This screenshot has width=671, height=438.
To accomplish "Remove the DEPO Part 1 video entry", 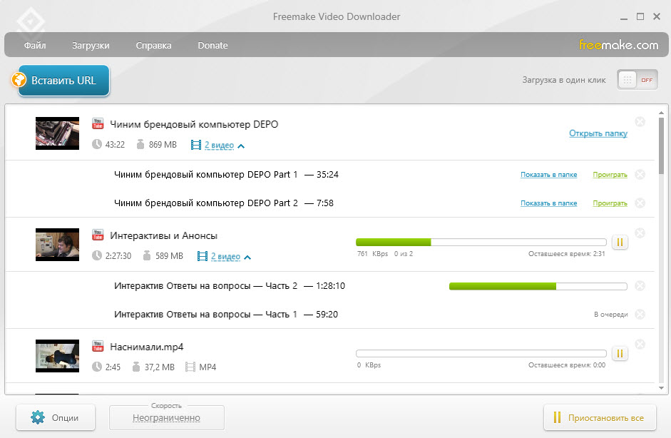I will click(x=640, y=174).
